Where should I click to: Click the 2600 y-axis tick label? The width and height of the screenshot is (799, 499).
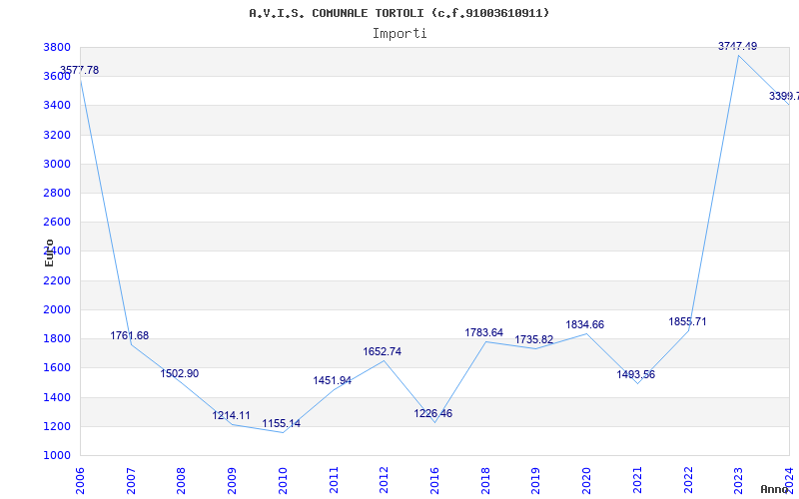pyautogui.click(x=57, y=222)
